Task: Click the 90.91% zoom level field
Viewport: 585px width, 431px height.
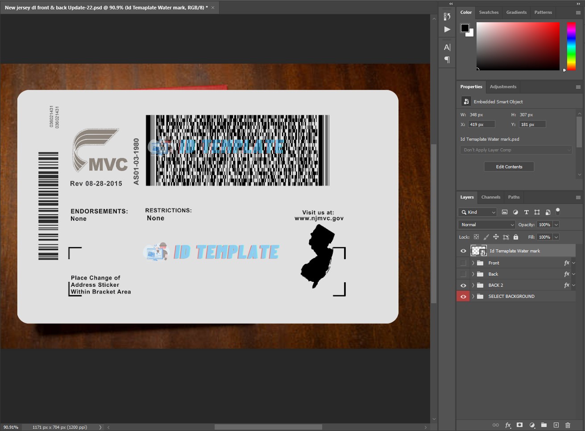Action: [11, 427]
